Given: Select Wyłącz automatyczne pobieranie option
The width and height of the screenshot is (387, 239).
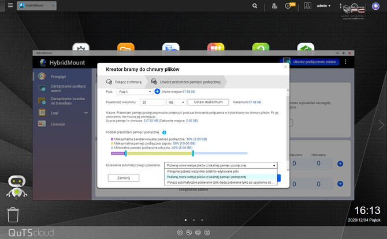Looking at the screenshot, I should (x=221, y=183).
